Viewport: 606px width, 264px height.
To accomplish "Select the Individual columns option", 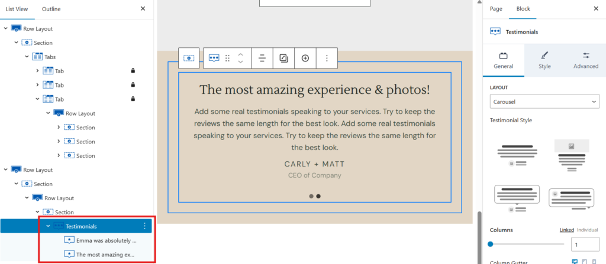I will point(588,230).
